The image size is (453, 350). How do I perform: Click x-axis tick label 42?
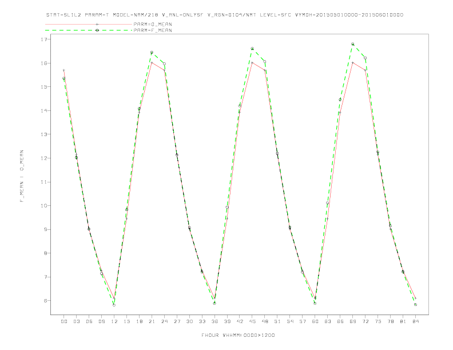[x=240, y=321]
